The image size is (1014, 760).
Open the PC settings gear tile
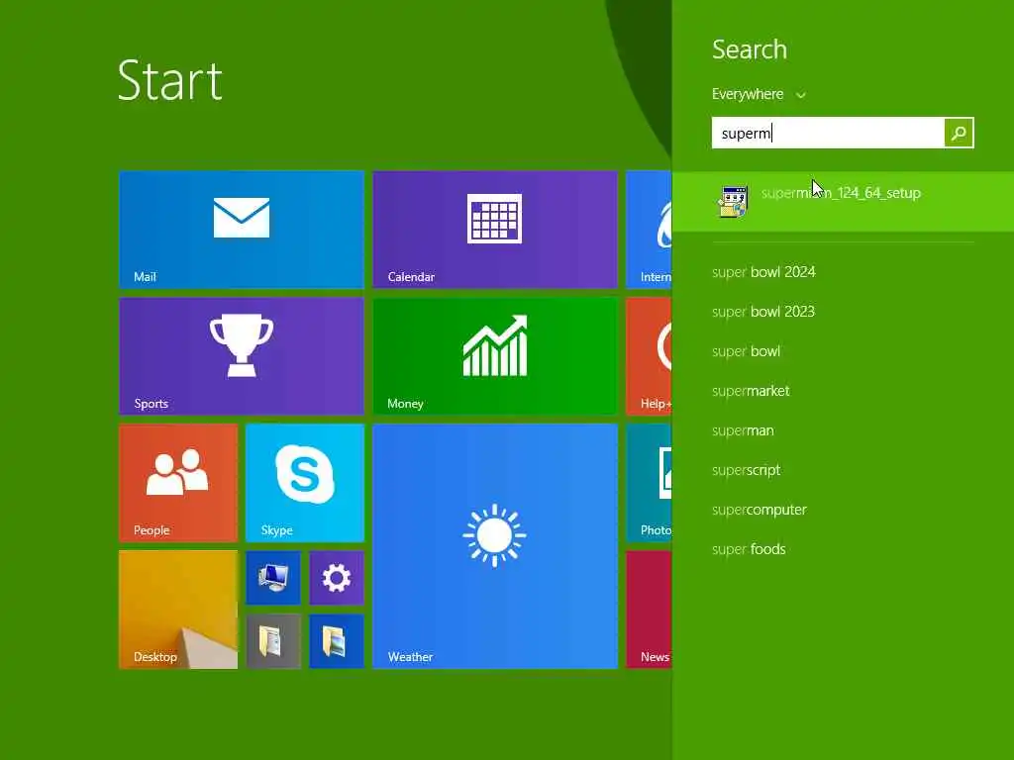pyautogui.click(x=337, y=578)
